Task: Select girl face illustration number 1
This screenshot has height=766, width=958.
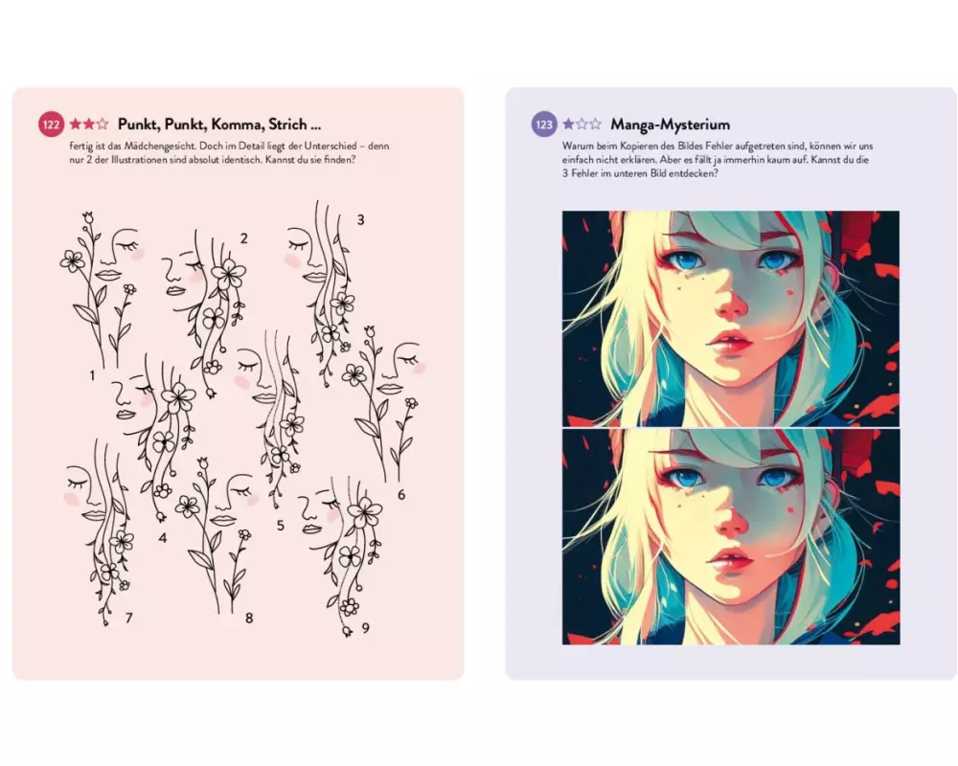Action: pyautogui.click(x=103, y=290)
